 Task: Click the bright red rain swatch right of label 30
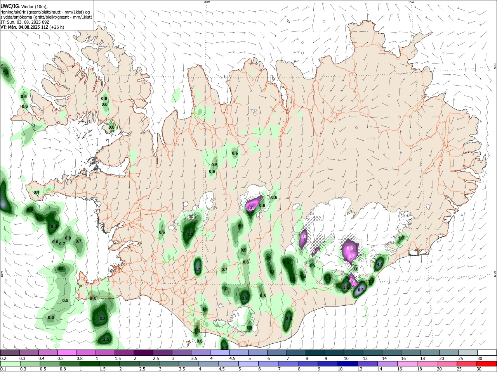point(486,364)
